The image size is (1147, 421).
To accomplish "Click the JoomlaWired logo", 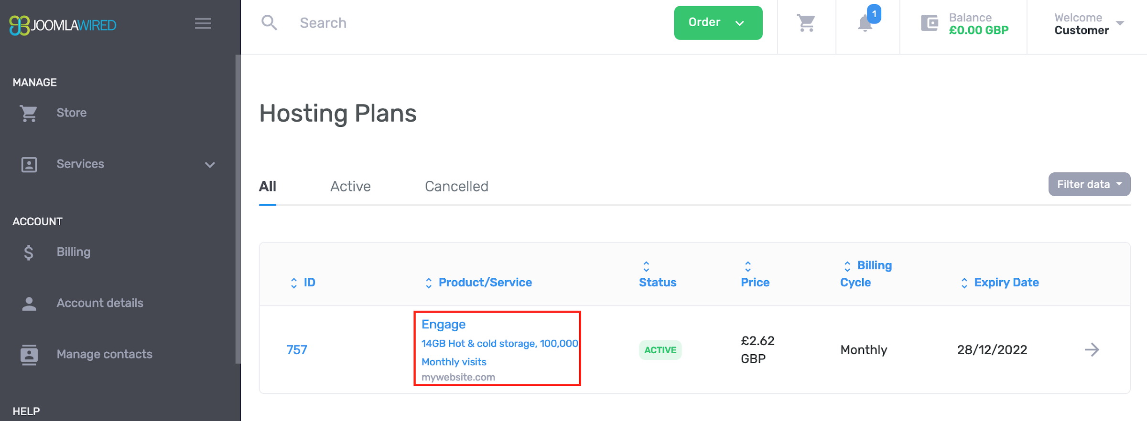I will coord(63,25).
